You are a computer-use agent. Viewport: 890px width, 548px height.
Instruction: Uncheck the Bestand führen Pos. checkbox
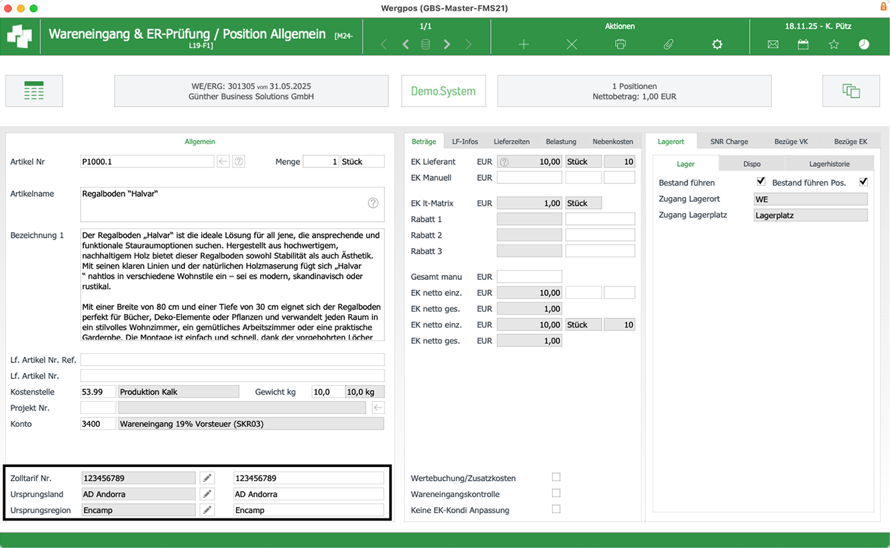(x=863, y=182)
